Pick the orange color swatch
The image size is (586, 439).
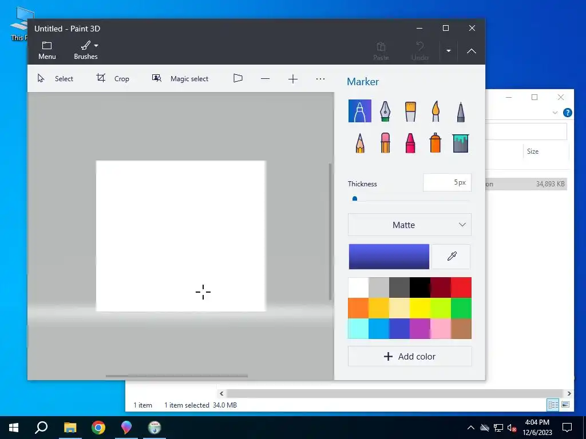pos(358,308)
